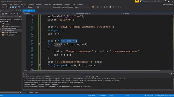The width and height of the screenshot is (174, 97).
Task: Start Локальный отладчик Windows with play button
Action: coord(62,7)
